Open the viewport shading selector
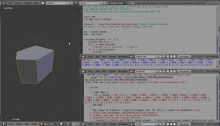220x126 pixels. [62, 124]
